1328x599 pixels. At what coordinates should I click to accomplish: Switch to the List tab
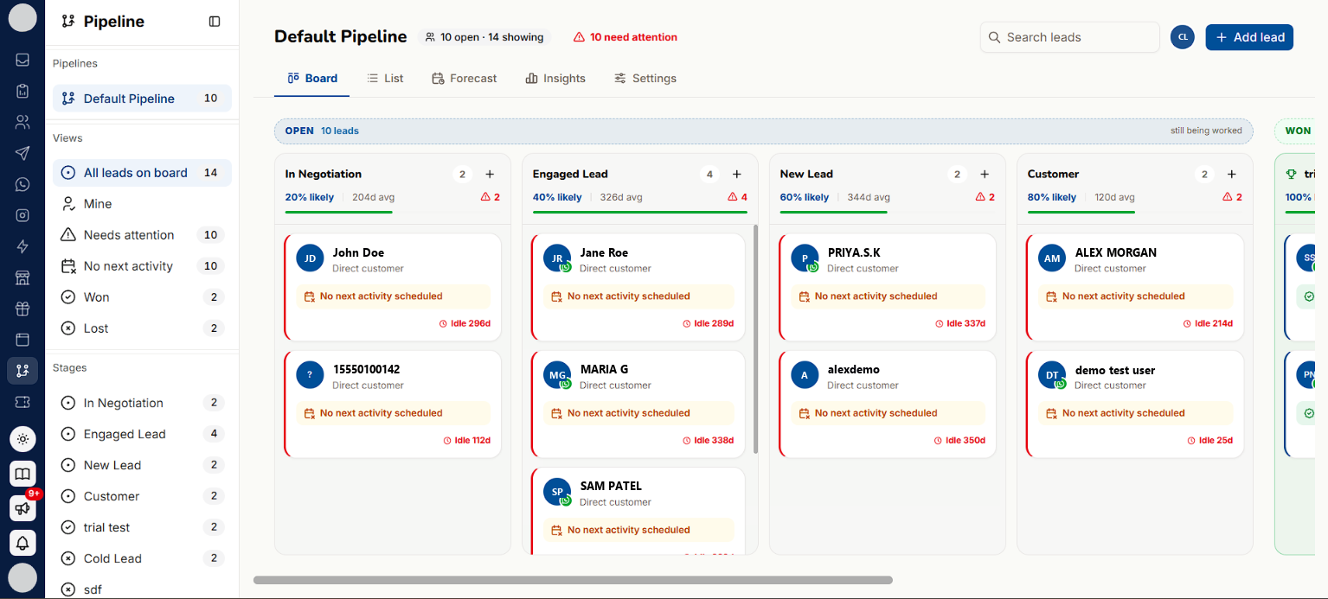point(385,79)
